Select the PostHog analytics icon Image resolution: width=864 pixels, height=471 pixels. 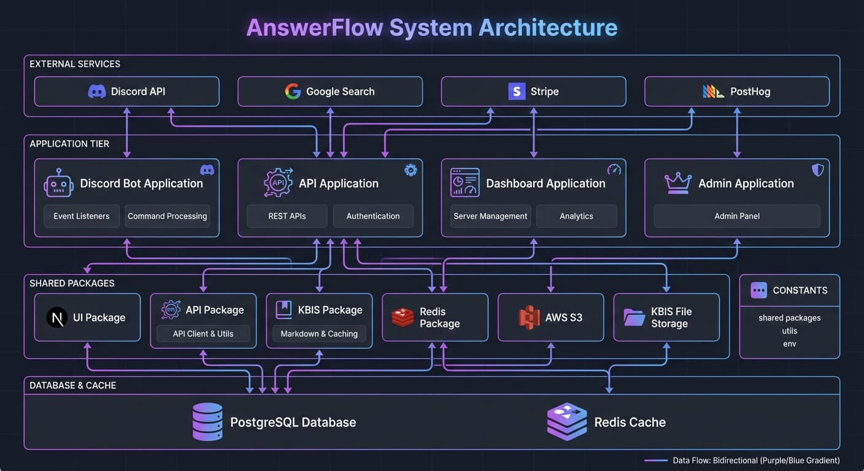click(713, 91)
